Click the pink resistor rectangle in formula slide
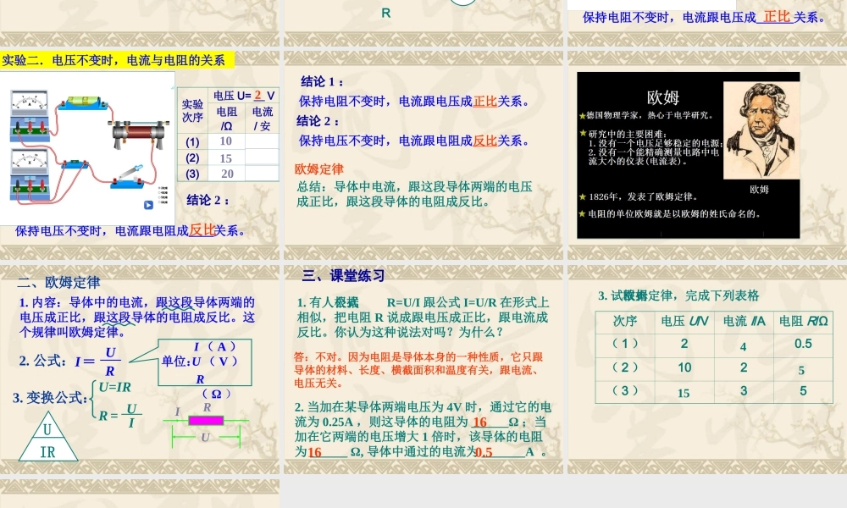This screenshot has width=847, height=508. (x=206, y=420)
